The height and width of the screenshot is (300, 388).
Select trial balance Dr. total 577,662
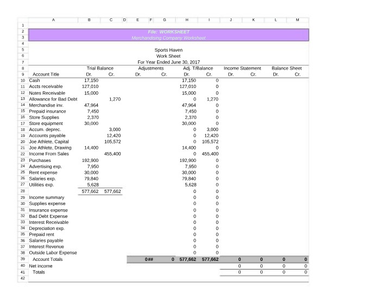coord(90,191)
